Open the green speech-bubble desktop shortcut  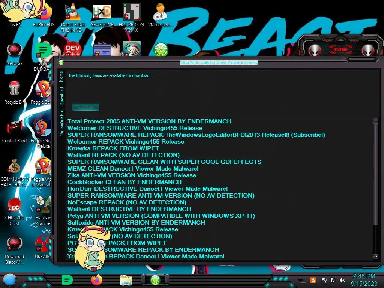[43, 50]
